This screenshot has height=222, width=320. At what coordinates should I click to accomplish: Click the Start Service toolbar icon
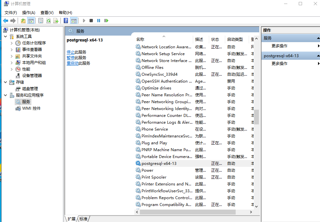pyautogui.click(x=84, y=20)
